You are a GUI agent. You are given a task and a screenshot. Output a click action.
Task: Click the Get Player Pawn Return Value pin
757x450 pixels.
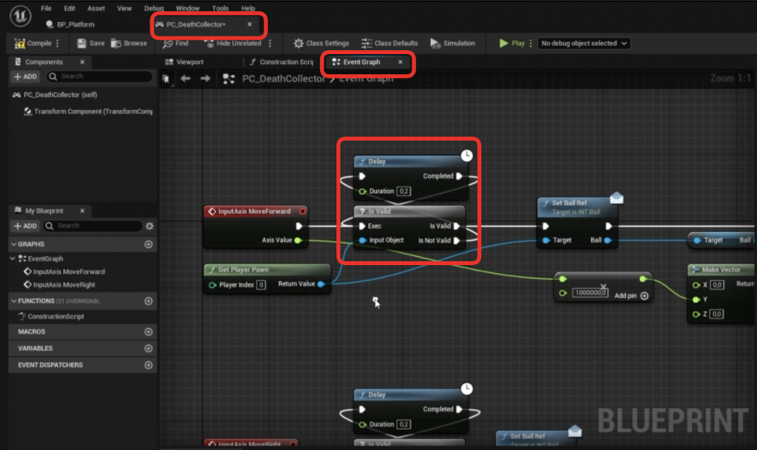point(321,284)
